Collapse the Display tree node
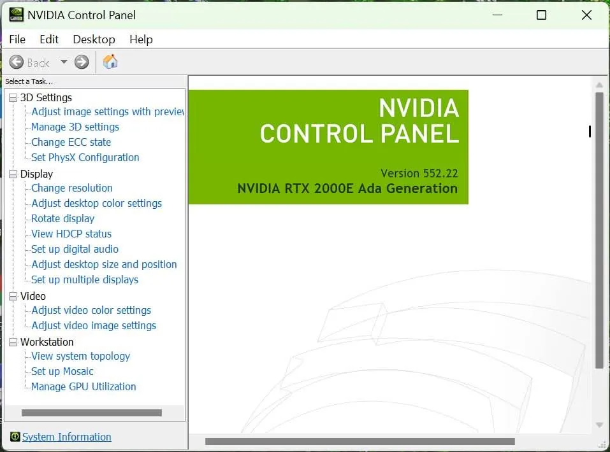Viewport: 610px width, 452px height. (x=13, y=174)
